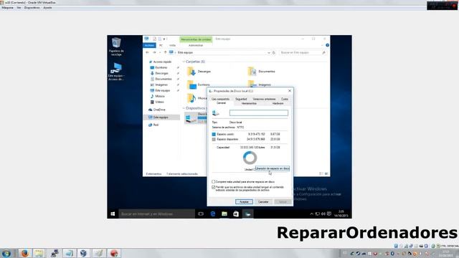Open the Descargas folder in Explorer
The width and height of the screenshot is (459, 258).
[199, 72]
